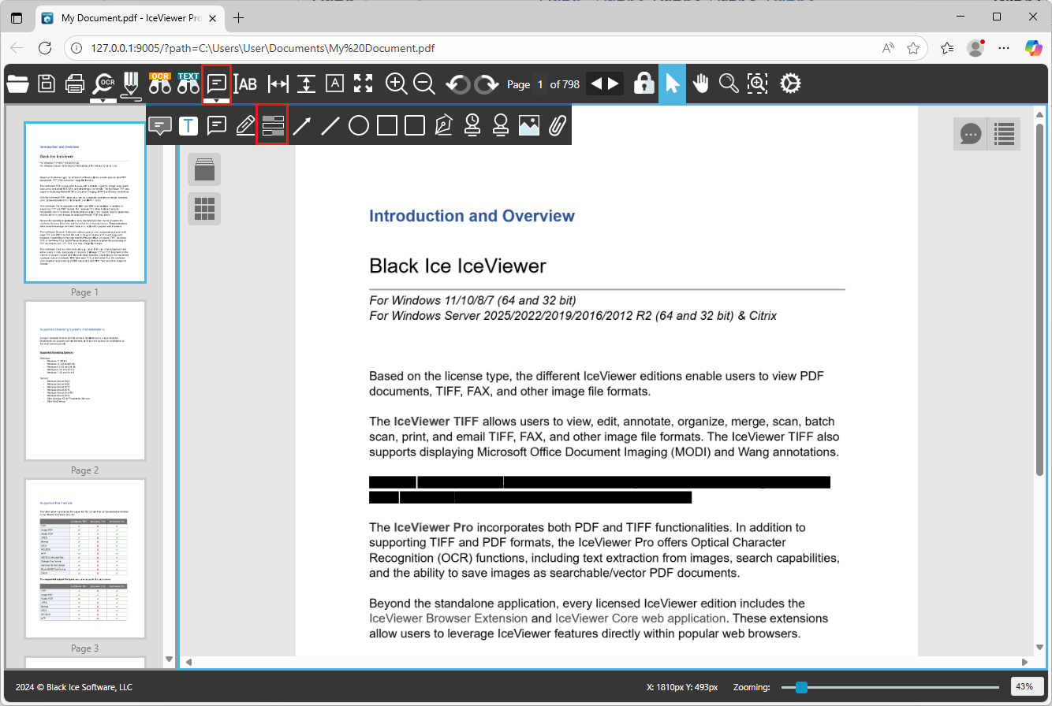The width and height of the screenshot is (1052, 706).
Task: Select the redaction bars annotation tool
Action: 273,125
